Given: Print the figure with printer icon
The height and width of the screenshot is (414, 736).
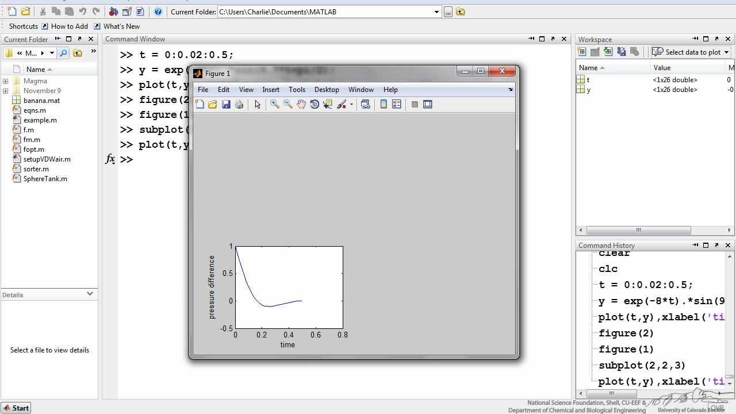Looking at the screenshot, I should 239,104.
